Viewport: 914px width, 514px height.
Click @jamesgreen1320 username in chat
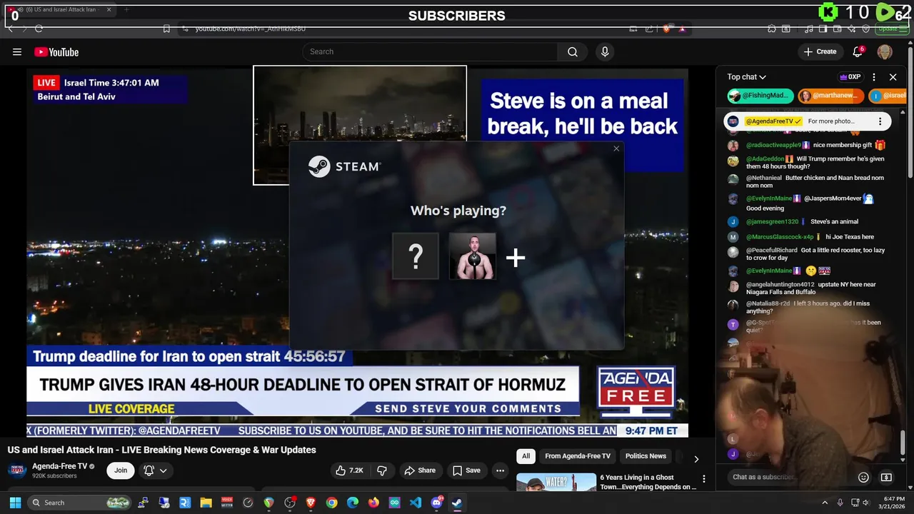click(x=772, y=221)
